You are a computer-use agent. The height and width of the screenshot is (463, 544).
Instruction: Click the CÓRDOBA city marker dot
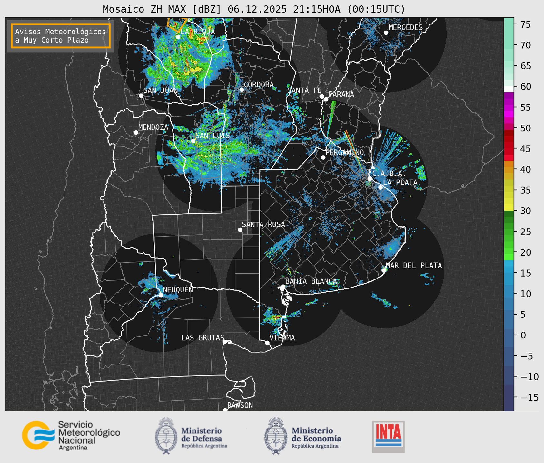click(242, 90)
